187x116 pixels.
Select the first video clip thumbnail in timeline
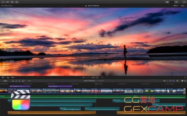point(4,90)
